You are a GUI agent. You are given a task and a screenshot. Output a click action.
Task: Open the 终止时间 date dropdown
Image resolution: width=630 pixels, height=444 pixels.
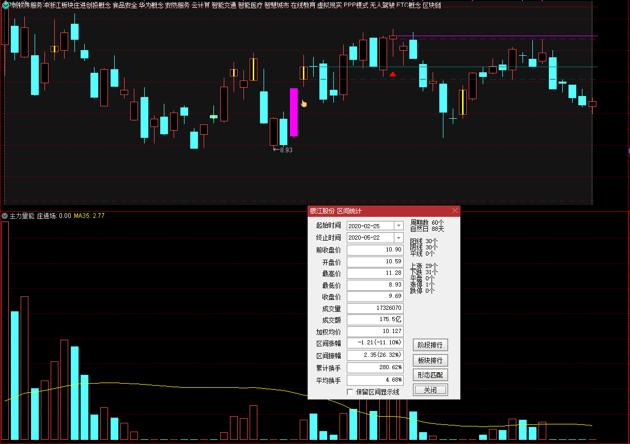398,237
